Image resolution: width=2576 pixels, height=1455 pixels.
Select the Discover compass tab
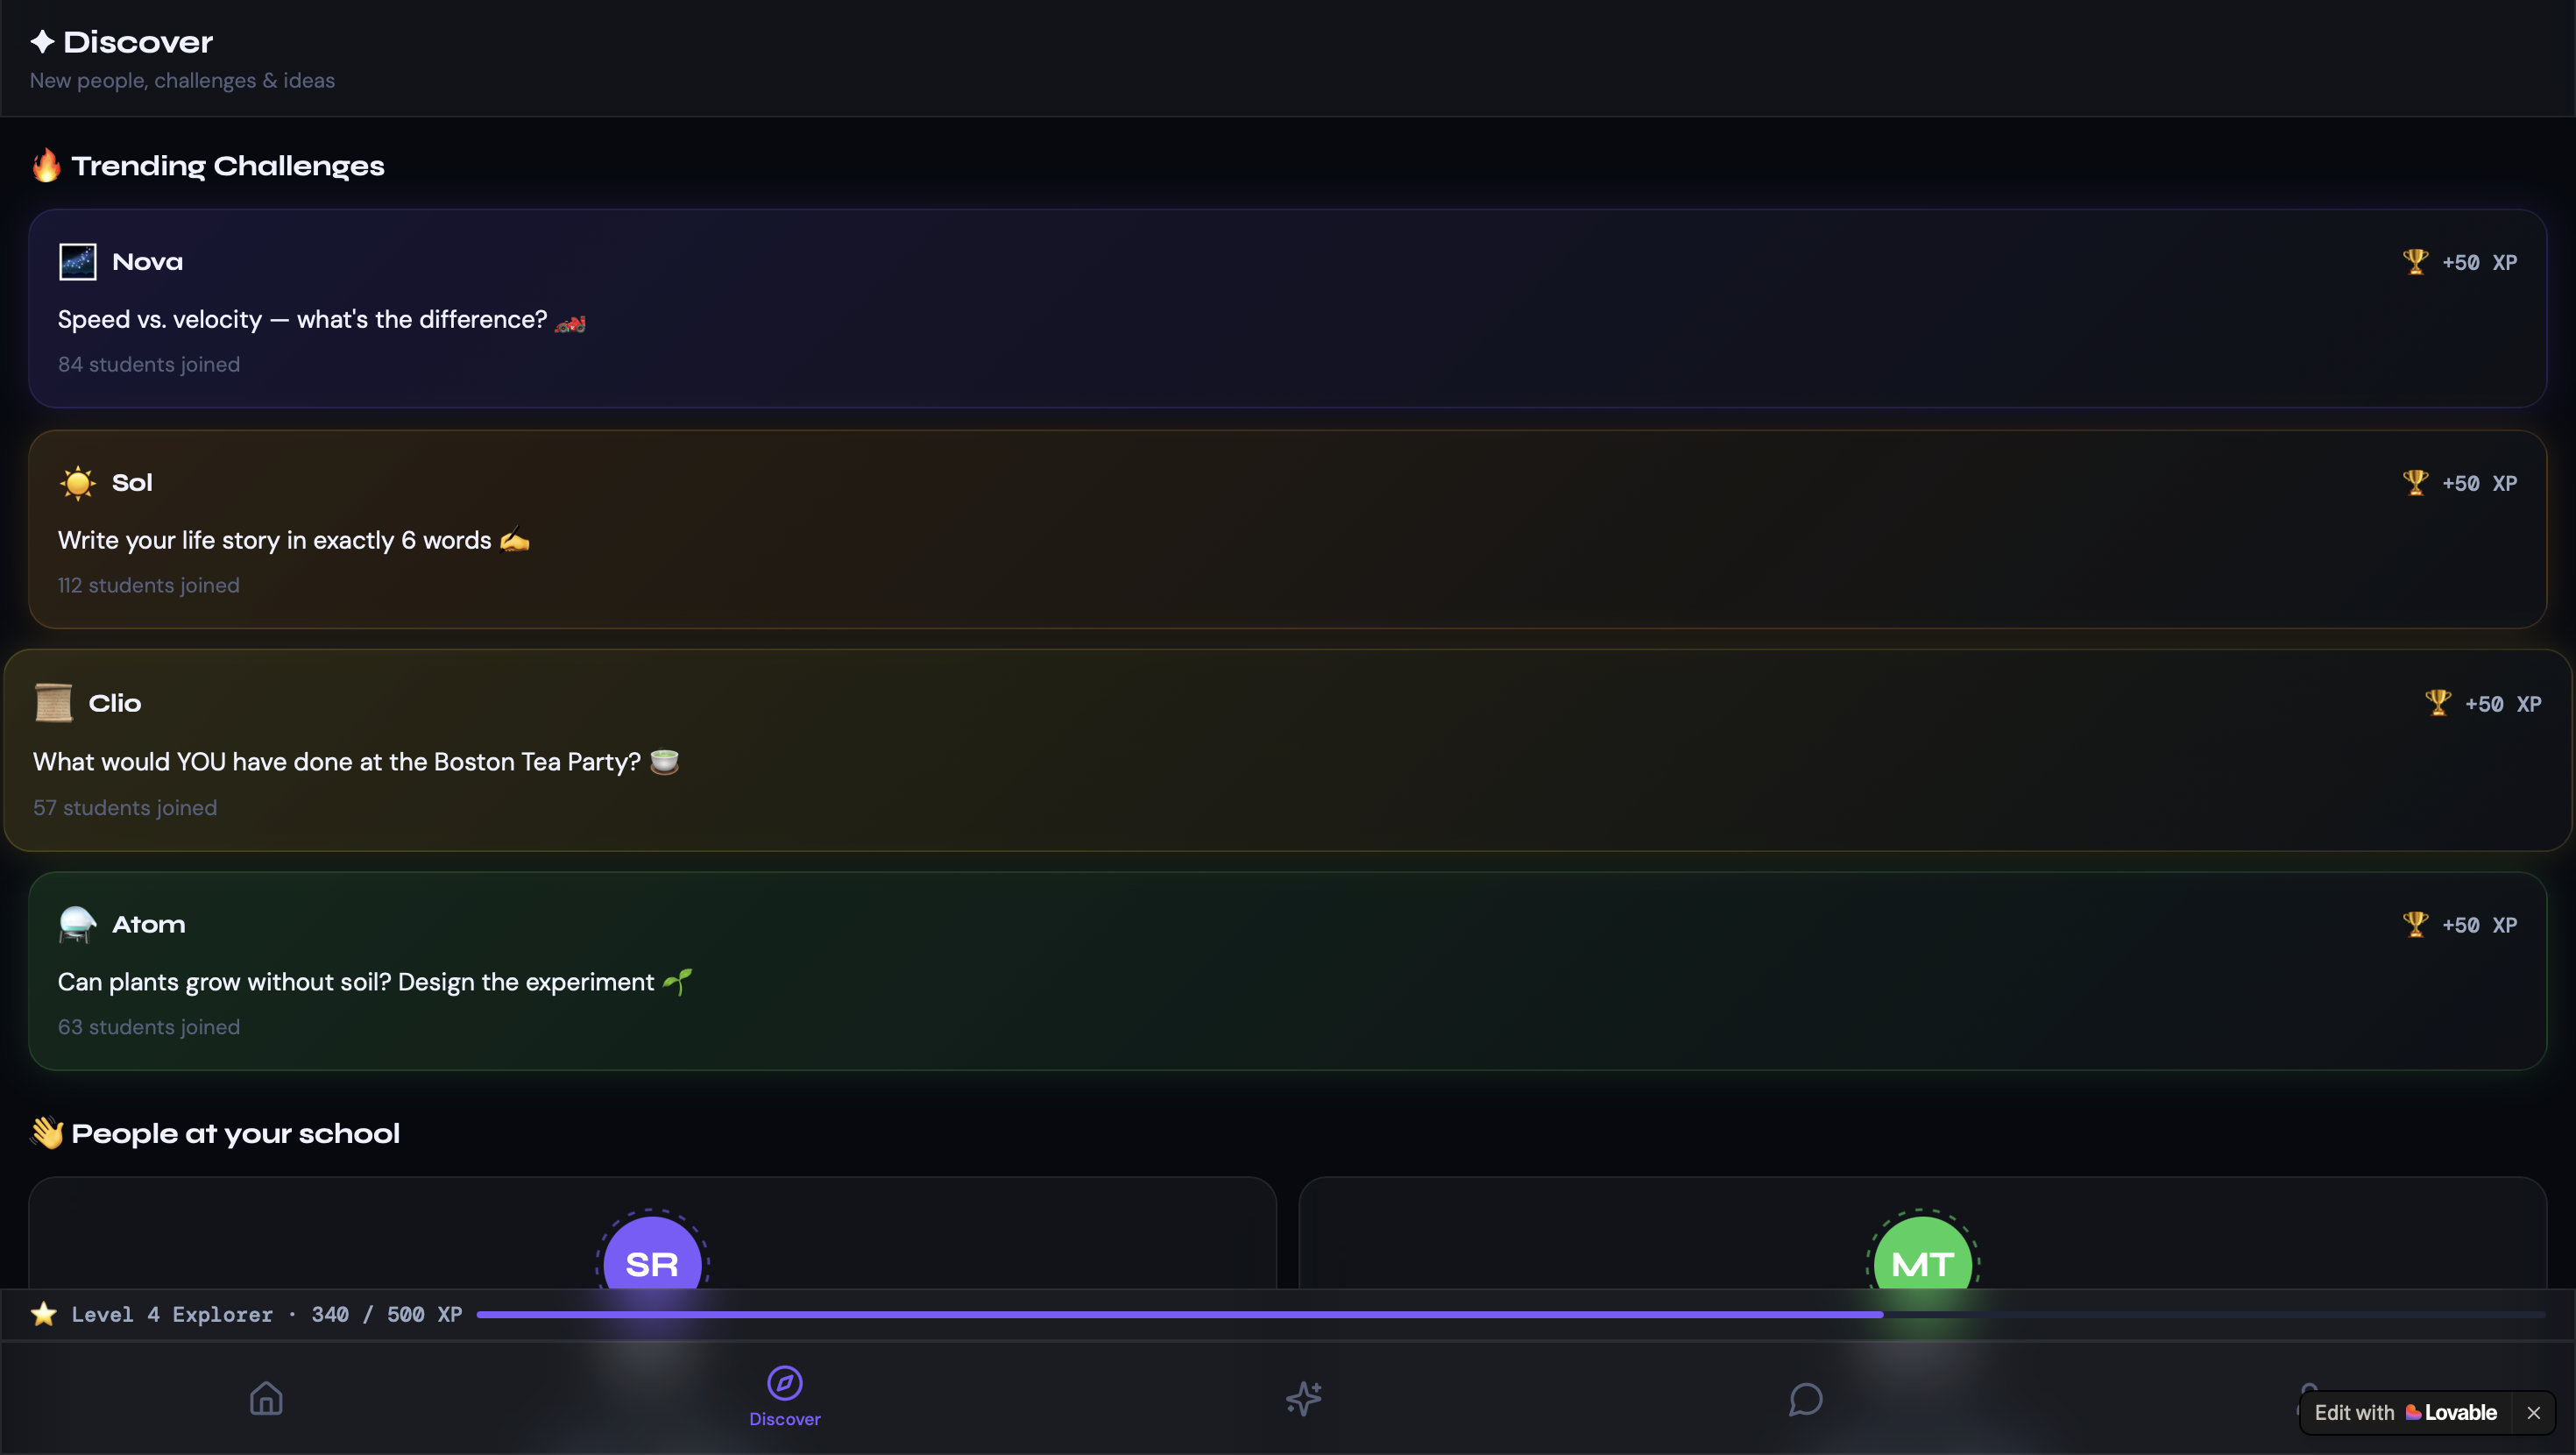785,1397
